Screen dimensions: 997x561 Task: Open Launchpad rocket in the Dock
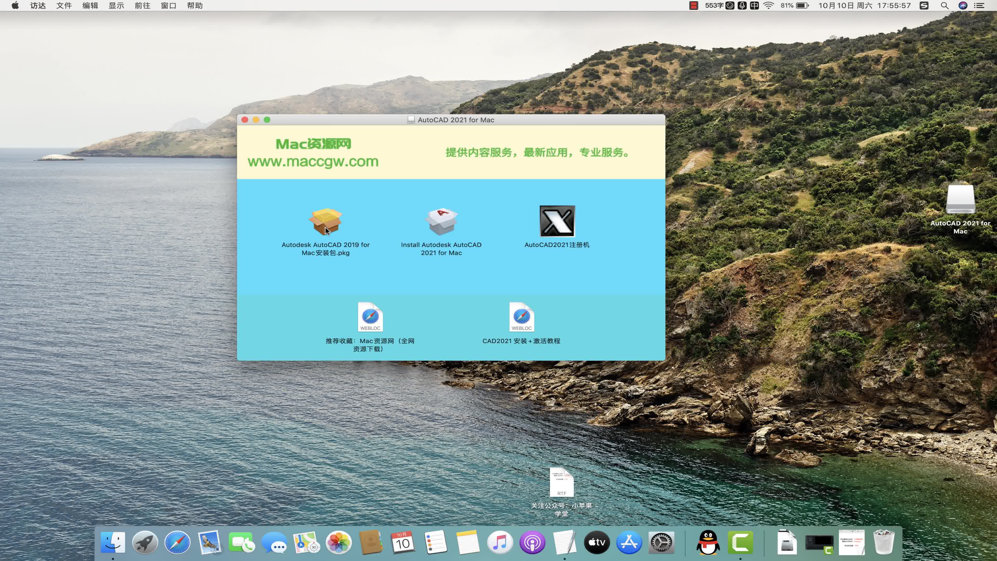pos(145,542)
